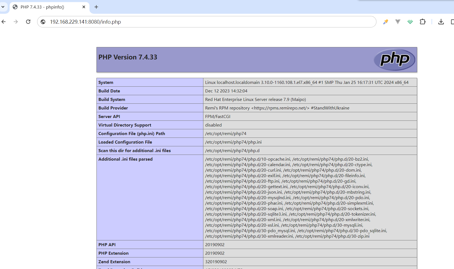Click the FPM/FastCGI value

[x=218, y=117]
